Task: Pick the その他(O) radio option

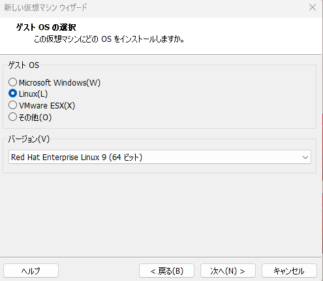Action: click(x=12, y=117)
